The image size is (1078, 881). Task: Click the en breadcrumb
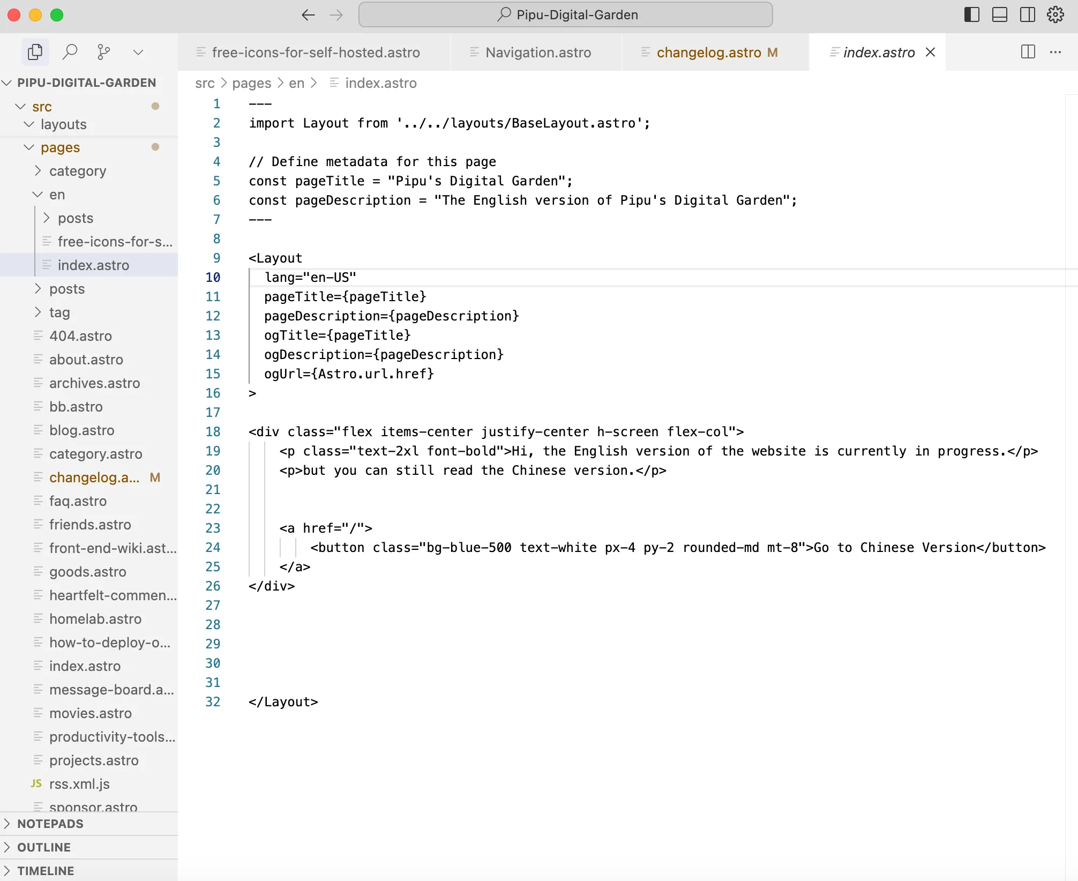[x=296, y=83]
